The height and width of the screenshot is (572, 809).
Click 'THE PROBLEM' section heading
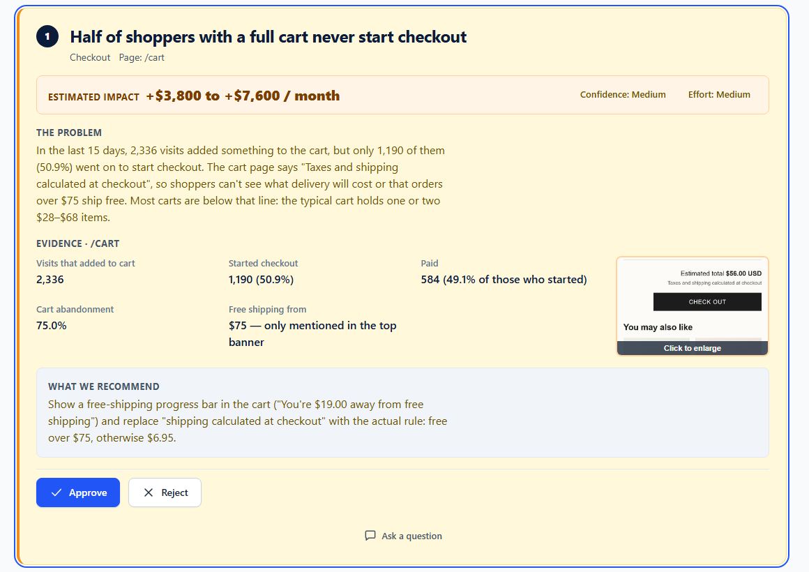69,133
